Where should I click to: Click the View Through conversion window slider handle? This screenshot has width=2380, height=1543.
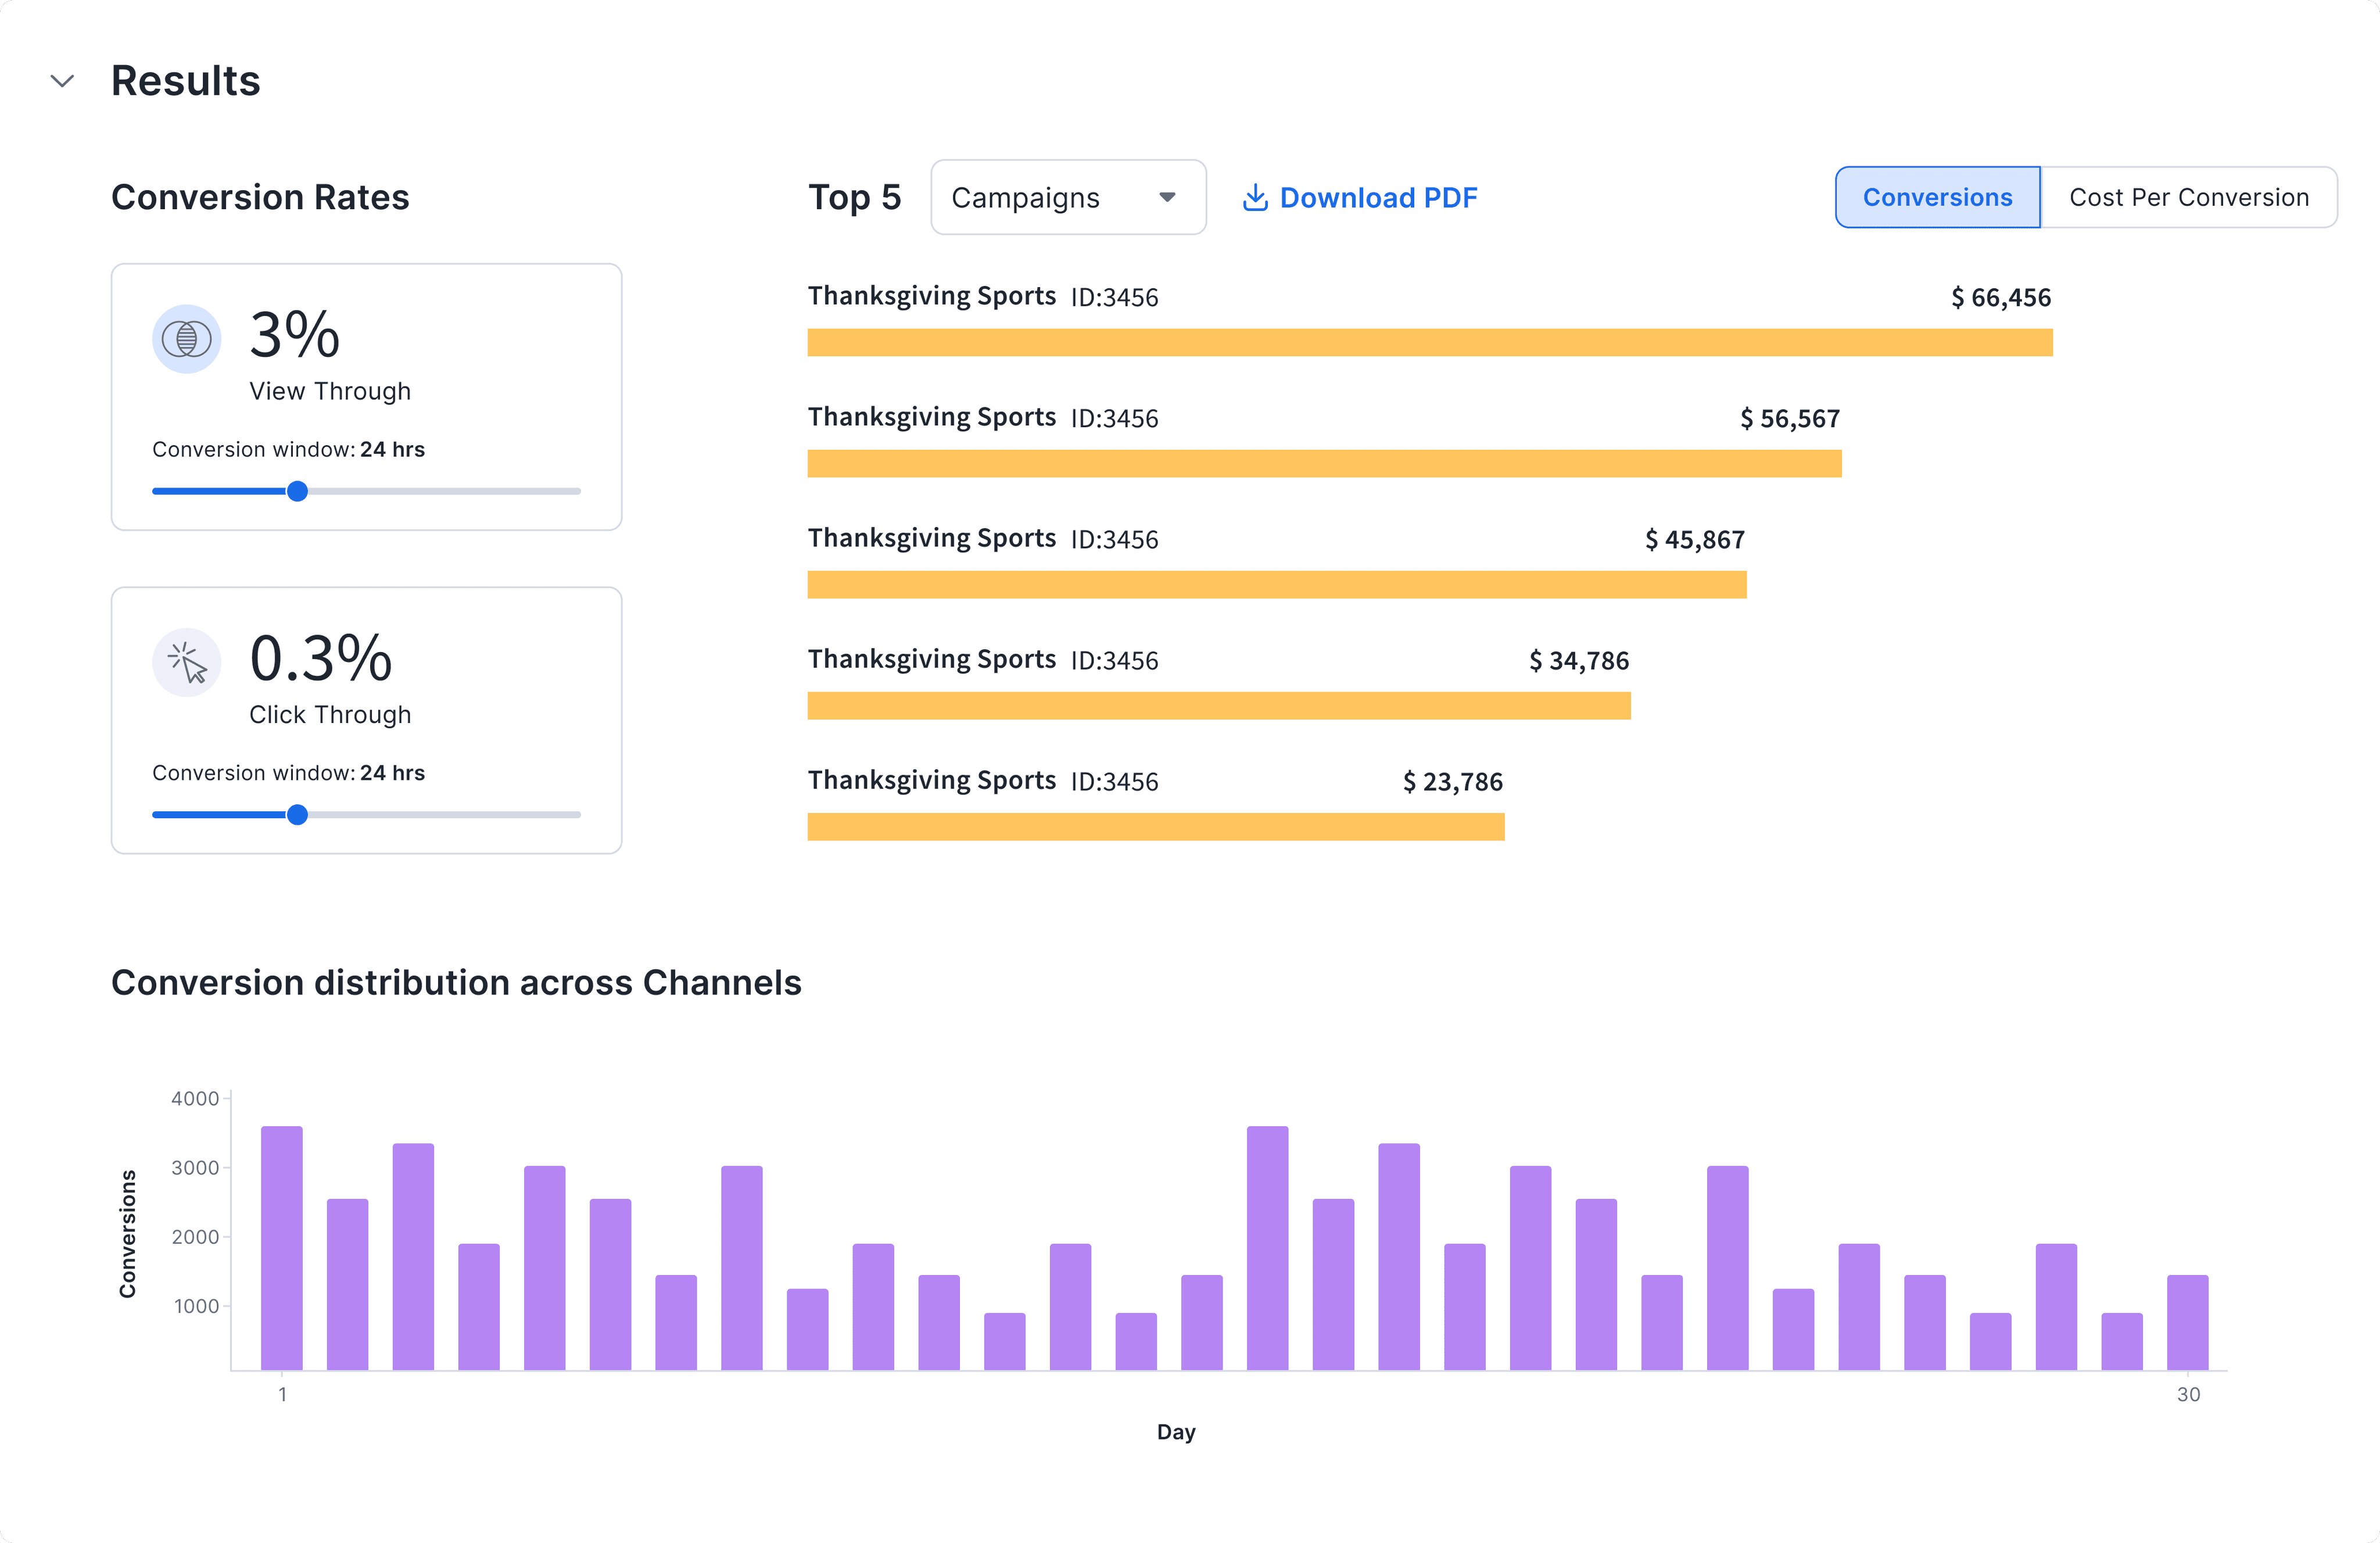pos(297,491)
